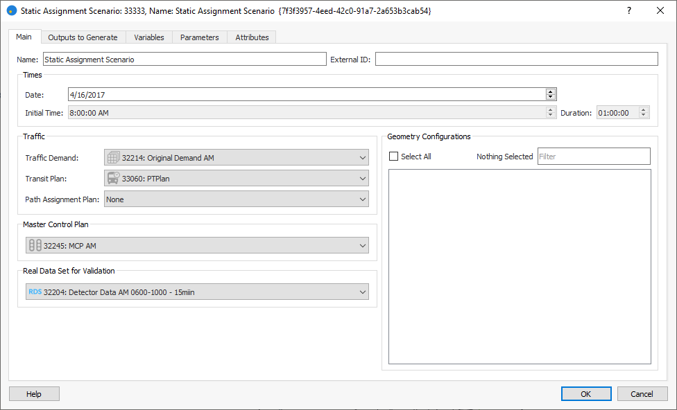This screenshot has width=677, height=410.
Task: Click the question mark help icon in title bar
Action: point(629,11)
